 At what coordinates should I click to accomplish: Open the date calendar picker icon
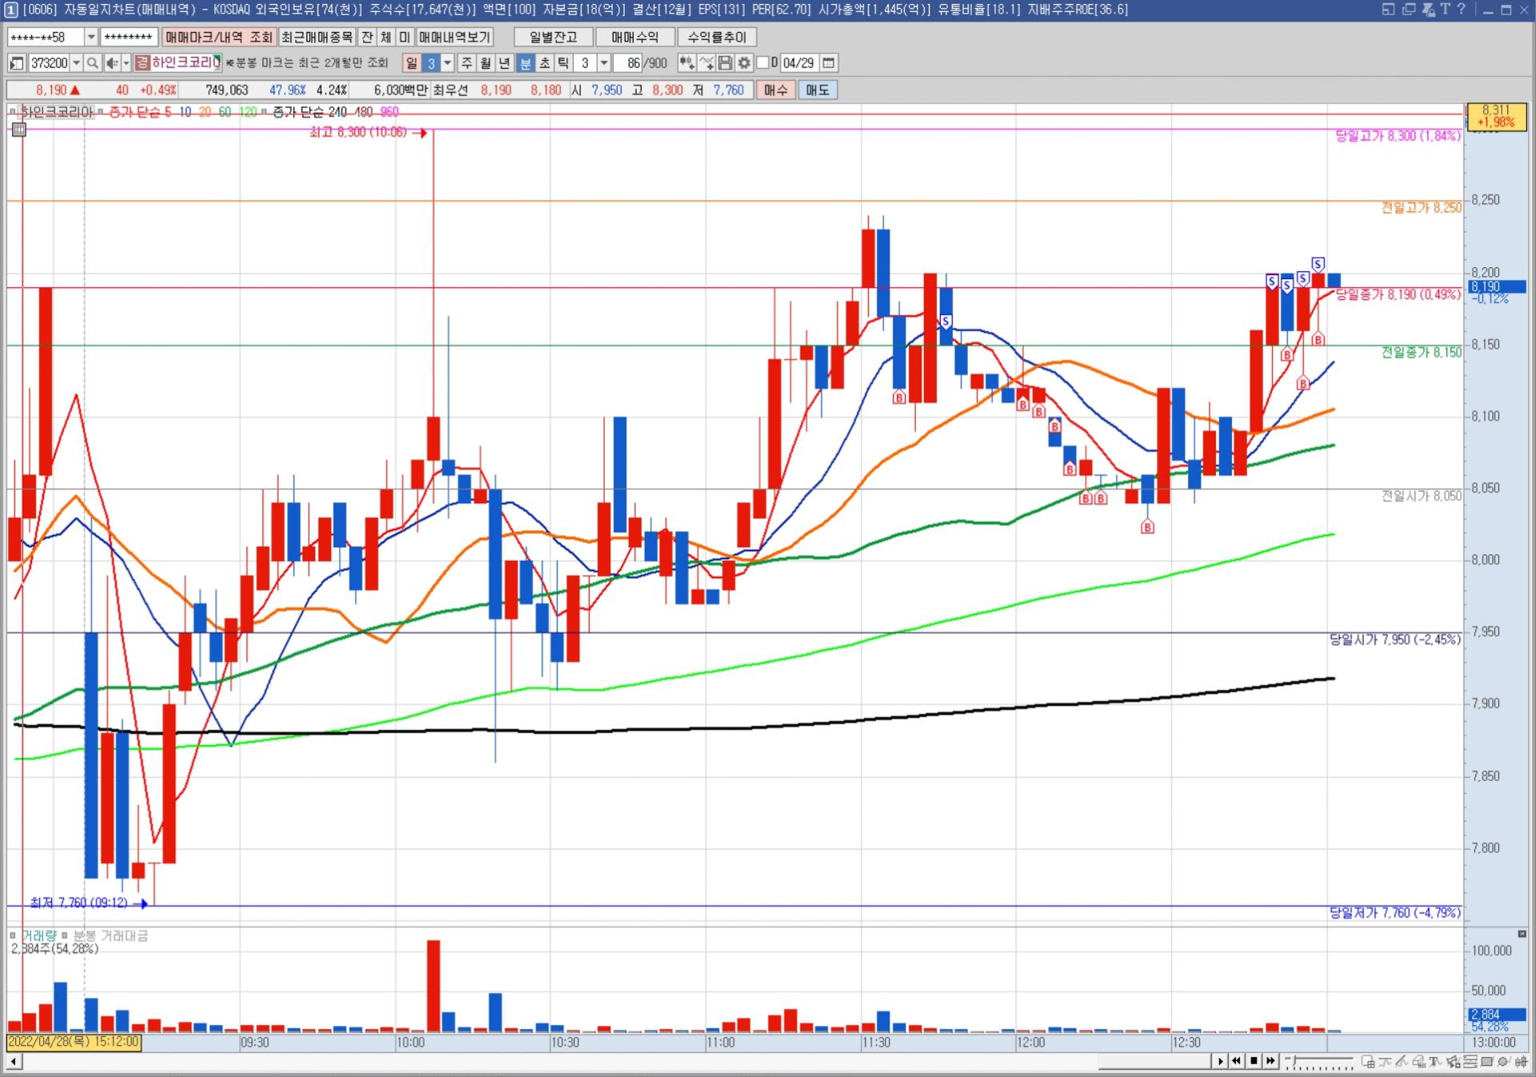[829, 63]
